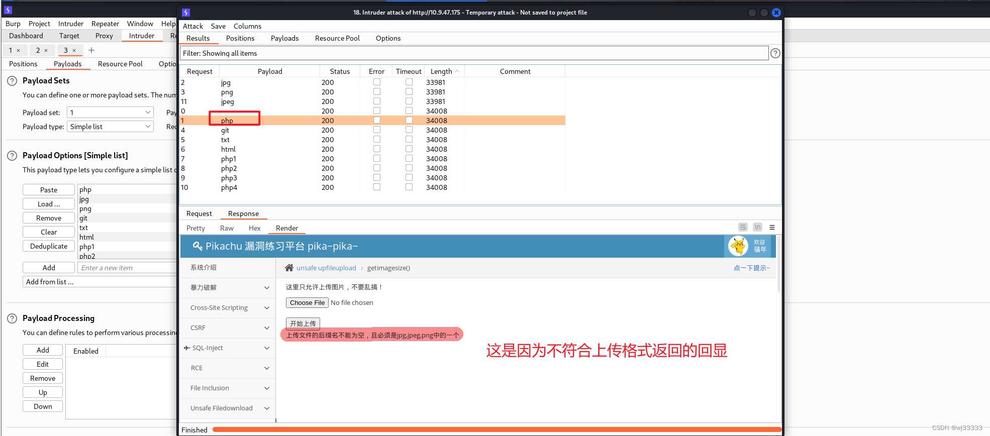Click Deduplicate payload button
Viewport: 990px width, 436px height.
point(49,246)
